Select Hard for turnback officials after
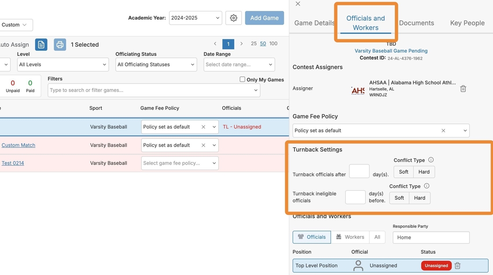Image resolution: width=493 pixels, height=275 pixels. pyautogui.click(x=424, y=172)
